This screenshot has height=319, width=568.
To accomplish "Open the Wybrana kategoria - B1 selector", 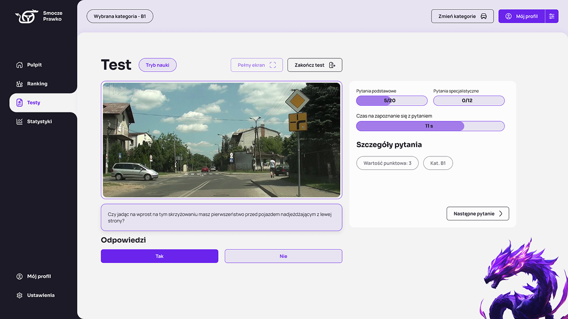I will (120, 17).
